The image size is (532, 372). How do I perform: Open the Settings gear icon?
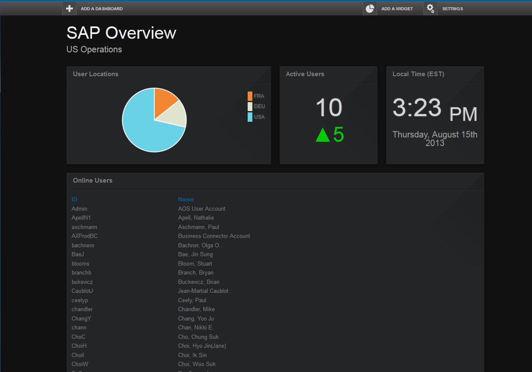click(430, 8)
